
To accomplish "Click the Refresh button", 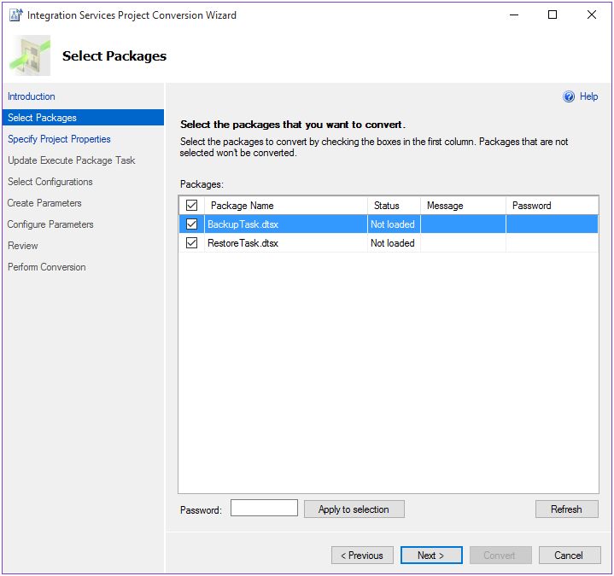I will click(567, 509).
